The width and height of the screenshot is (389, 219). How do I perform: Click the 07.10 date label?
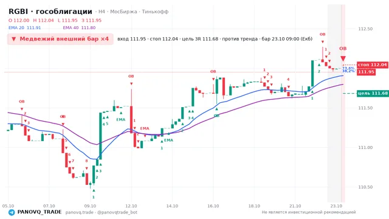point(49,206)
